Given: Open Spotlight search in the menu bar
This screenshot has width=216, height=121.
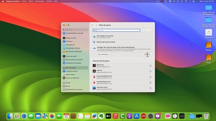Looking at the screenshot, I should coord(190,1).
